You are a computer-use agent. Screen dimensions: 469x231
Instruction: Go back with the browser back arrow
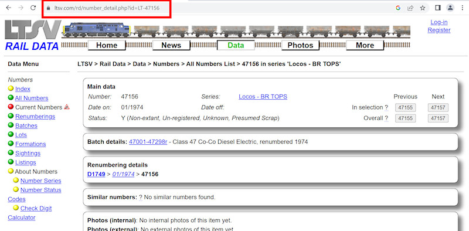(x=8, y=8)
